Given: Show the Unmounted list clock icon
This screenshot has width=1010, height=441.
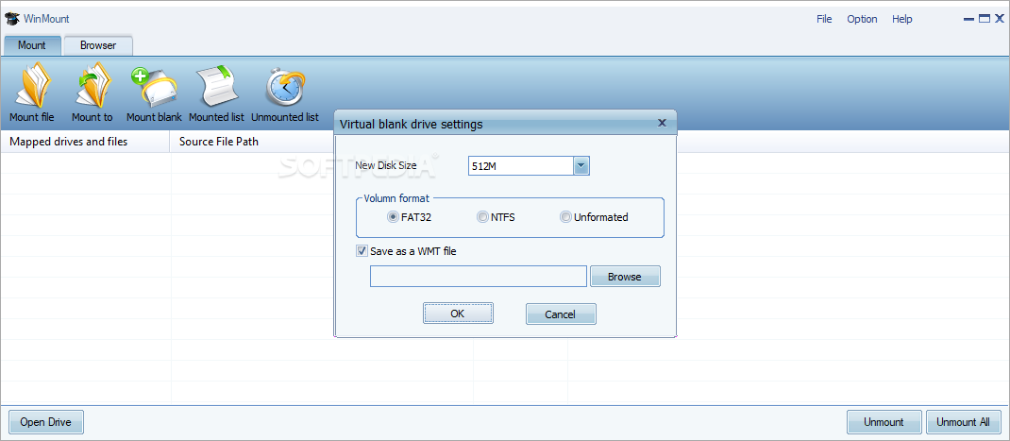Looking at the screenshot, I should click(x=285, y=86).
